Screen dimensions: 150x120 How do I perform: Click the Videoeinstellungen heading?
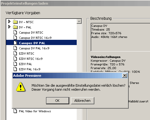pos(105,57)
